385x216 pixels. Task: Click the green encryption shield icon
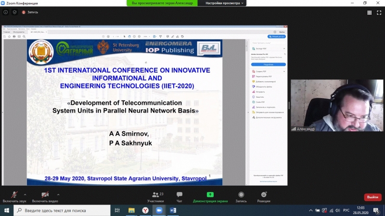[x=14, y=12]
